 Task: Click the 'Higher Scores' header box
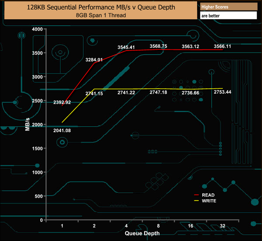pyautogui.click(x=229, y=7)
